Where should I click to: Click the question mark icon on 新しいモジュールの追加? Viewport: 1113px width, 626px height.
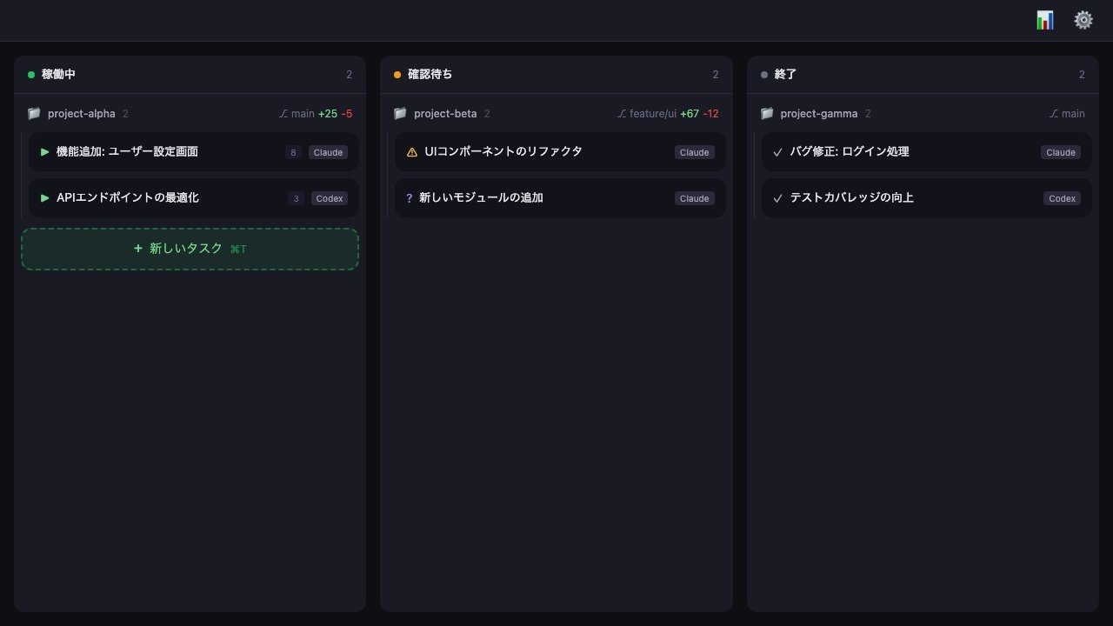point(410,198)
